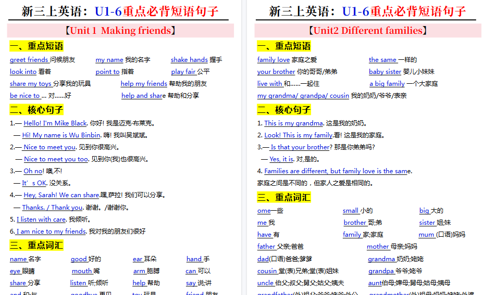Click the phrase 'the same' in Unit 2 phrases
The image size is (484, 295).
382,59
